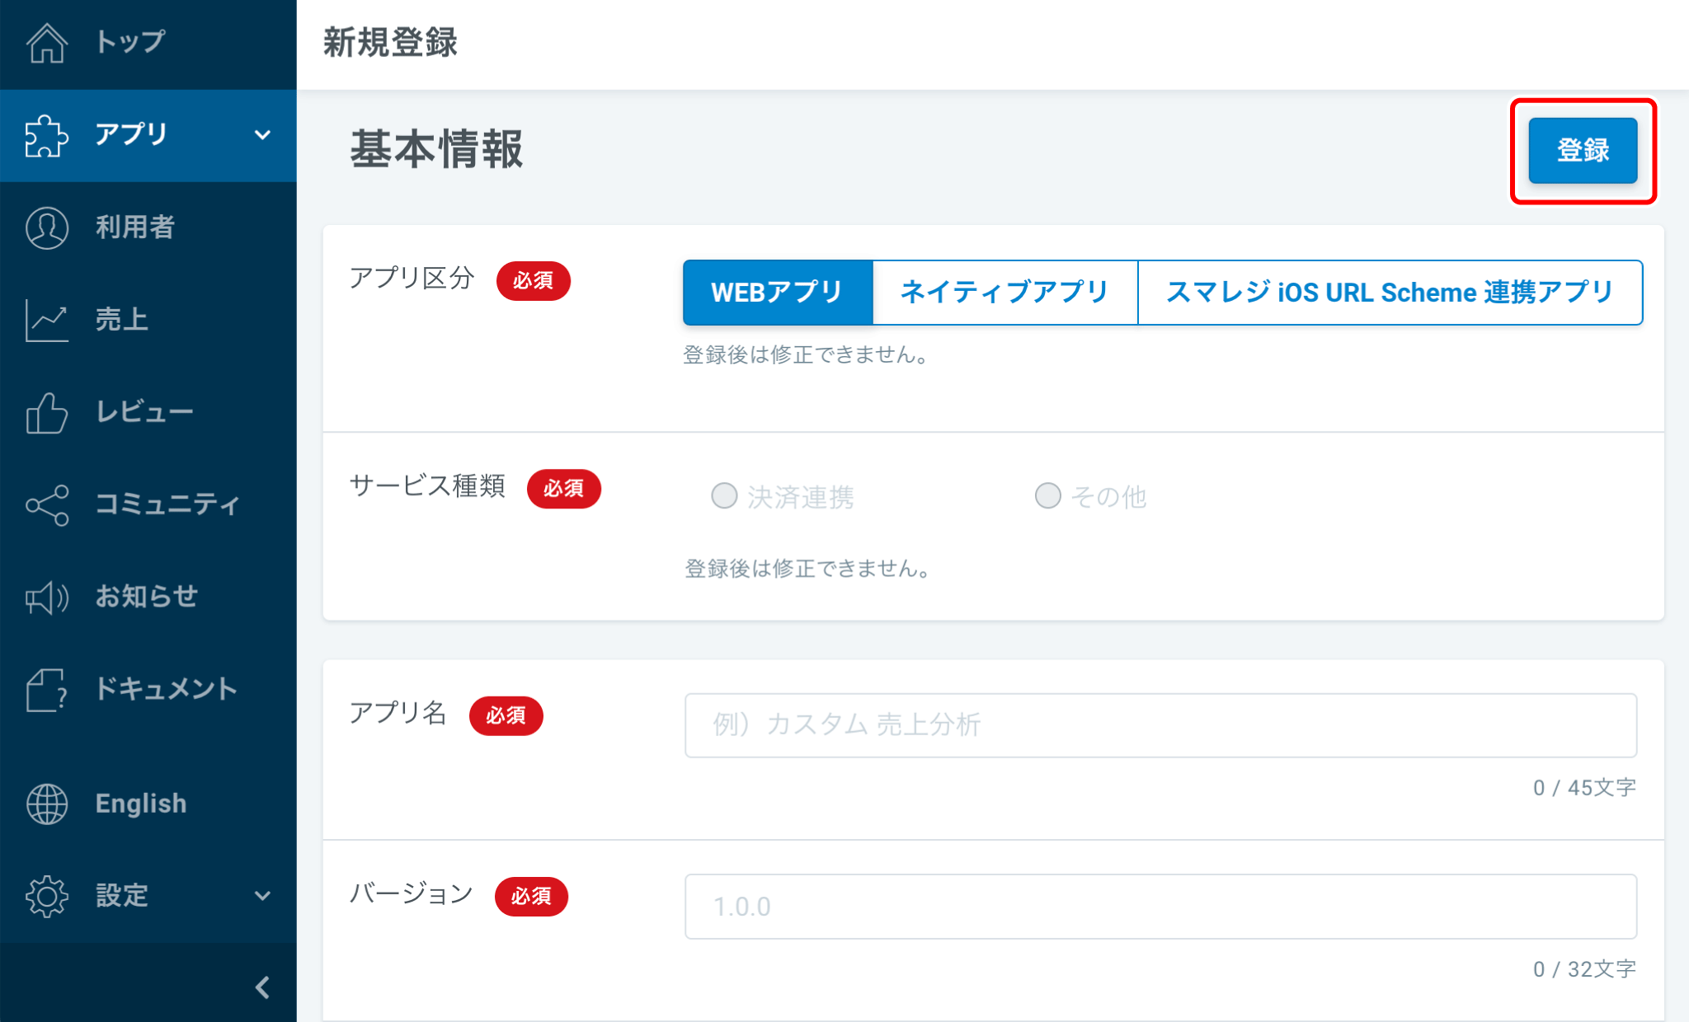Screen dimensions: 1689x1022
Task: Click the アプリ名 text field
Action: pos(1160,725)
